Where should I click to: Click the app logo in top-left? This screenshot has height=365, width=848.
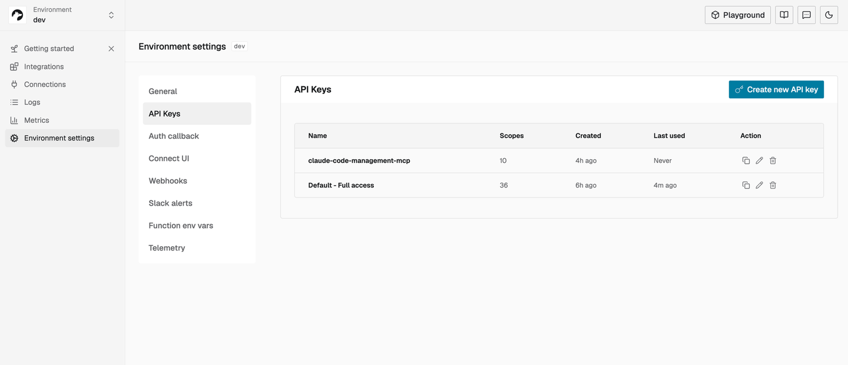pyautogui.click(x=17, y=15)
